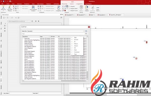Switch to the Home ribbon tab
Image resolution: width=151 pixels, height=96 pixels.
click(8, 4)
